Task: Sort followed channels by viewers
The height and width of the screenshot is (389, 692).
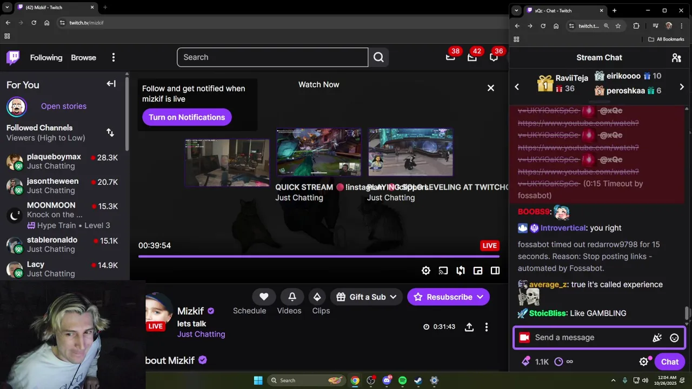Action: point(110,132)
